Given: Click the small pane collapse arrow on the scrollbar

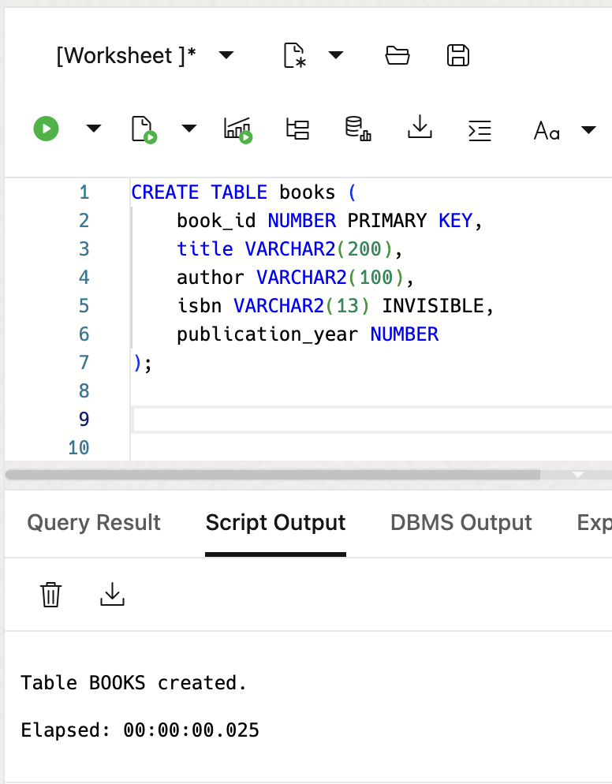Looking at the screenshot, I should click(578, 475).
